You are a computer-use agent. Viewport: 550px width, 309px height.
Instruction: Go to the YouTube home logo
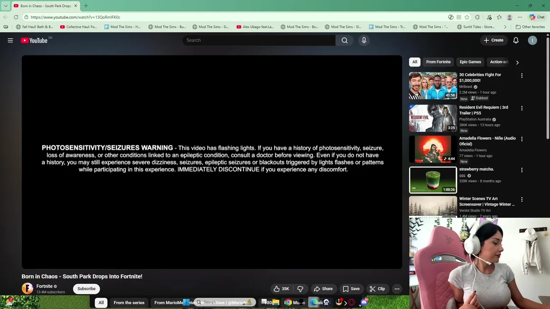34,40
